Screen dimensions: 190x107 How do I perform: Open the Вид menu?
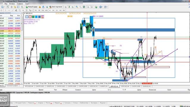[x=6, y=4]
